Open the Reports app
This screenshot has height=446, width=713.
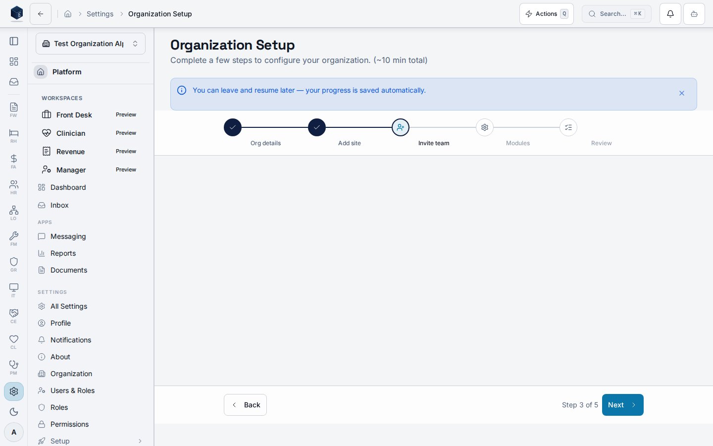[x=91, y=253]
